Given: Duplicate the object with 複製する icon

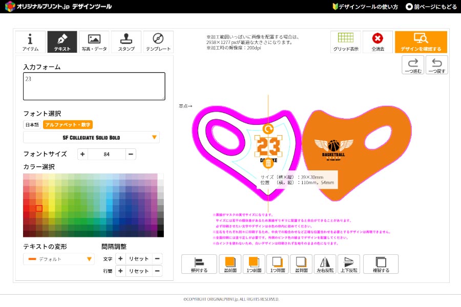Looking at the screenshot, I should pyautogui.click(x=381, y=264).
